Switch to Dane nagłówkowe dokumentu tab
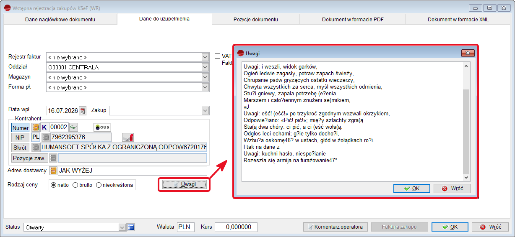The image size is (515, 237). point(60,19)
